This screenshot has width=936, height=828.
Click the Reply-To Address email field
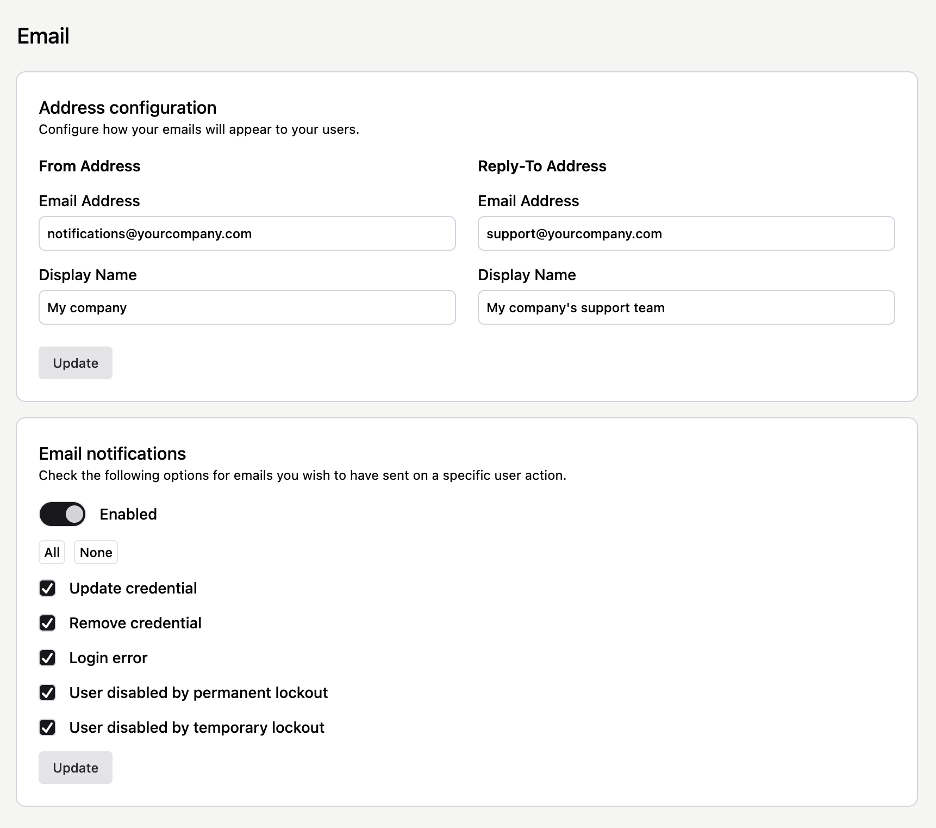[x=685, y=233]
